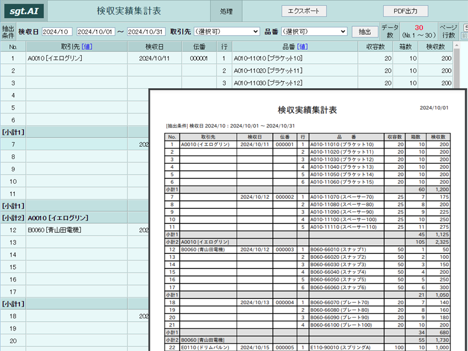Click the 検収日 month field 2024/10
Viewport: 468px width, 351px height.
(x=57, y=32)
